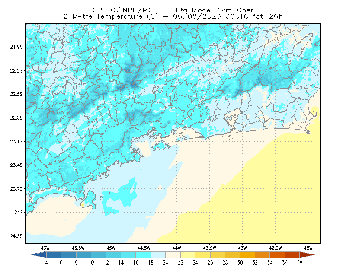Click the 22–24 °C light yellow swatch
This screenshot has height=267, width=346.
(x=188, y=255)
